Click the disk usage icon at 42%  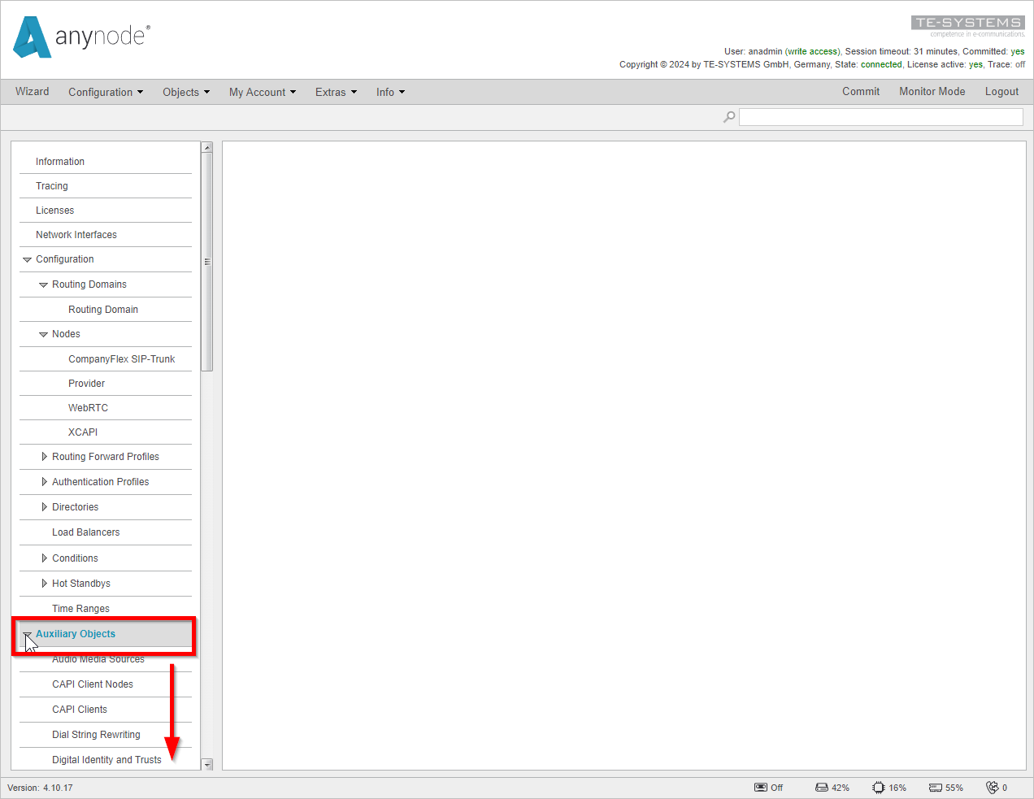click(821, 787)
